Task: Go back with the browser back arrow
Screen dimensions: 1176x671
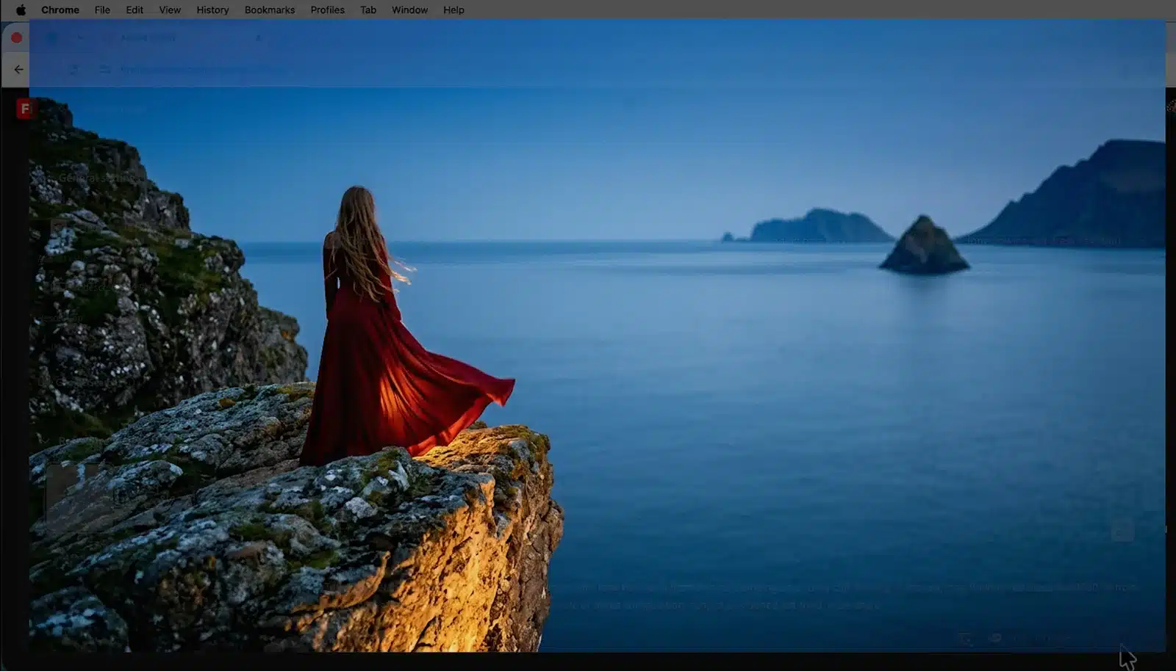Action: [18, 69]
